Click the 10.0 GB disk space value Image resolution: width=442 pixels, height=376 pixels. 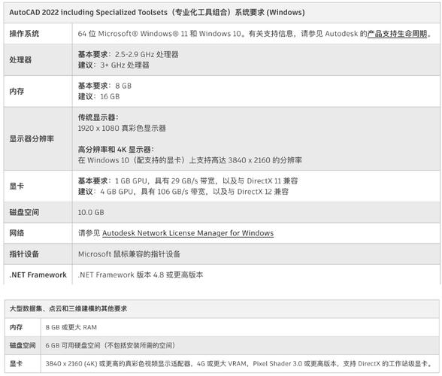click(91, 212)
